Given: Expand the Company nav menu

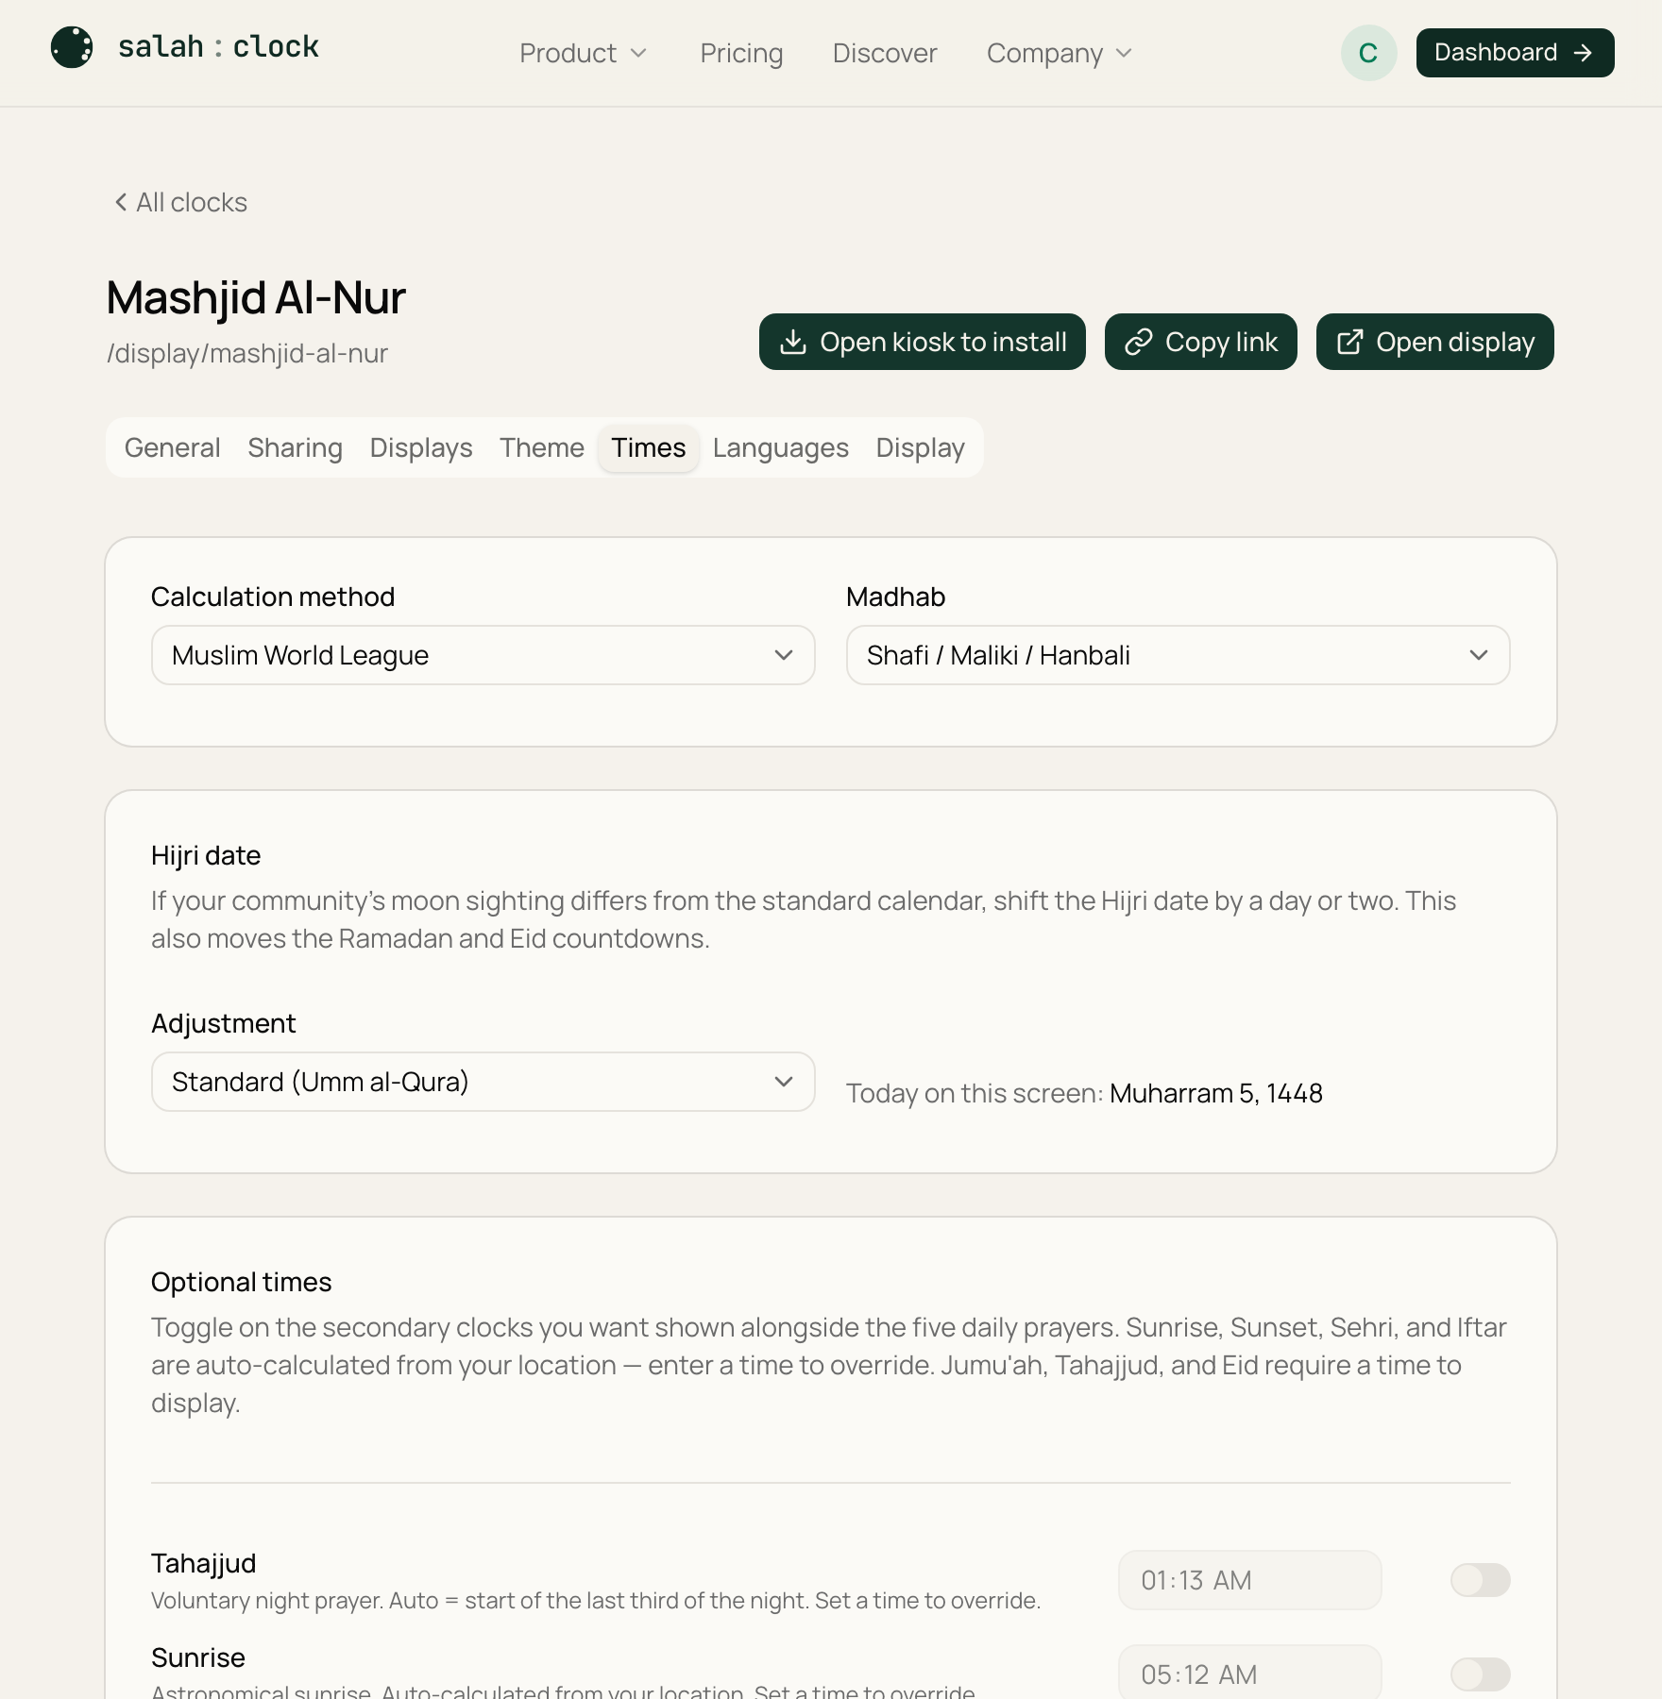Looking at the screenshot, I should point(1059,53).
